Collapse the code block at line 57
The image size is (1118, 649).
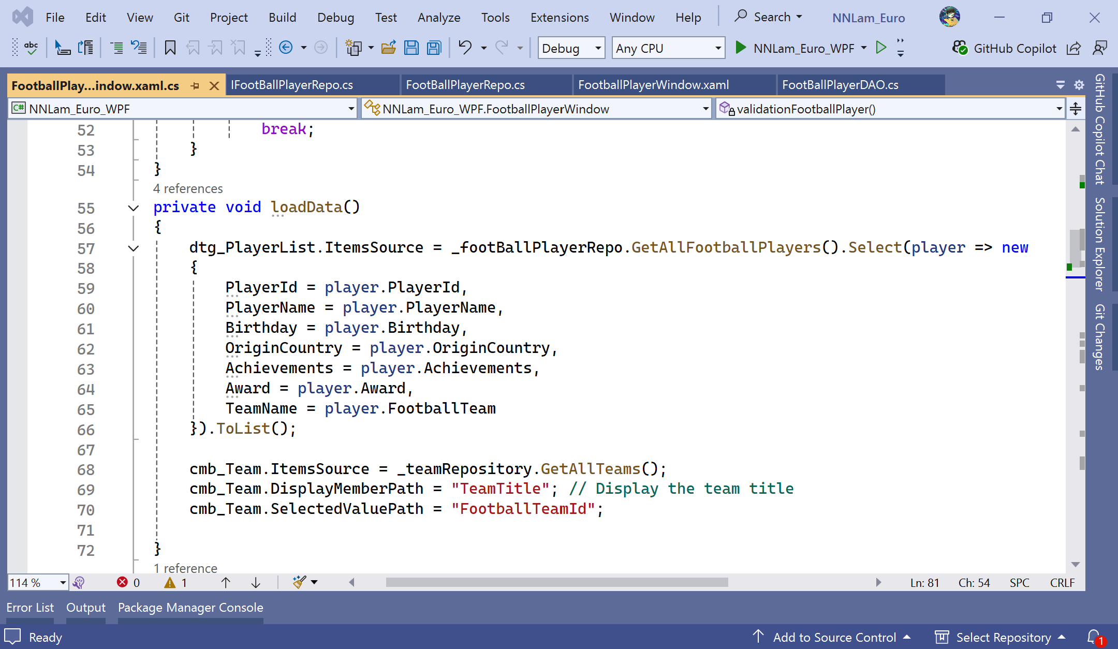point(133,248)
